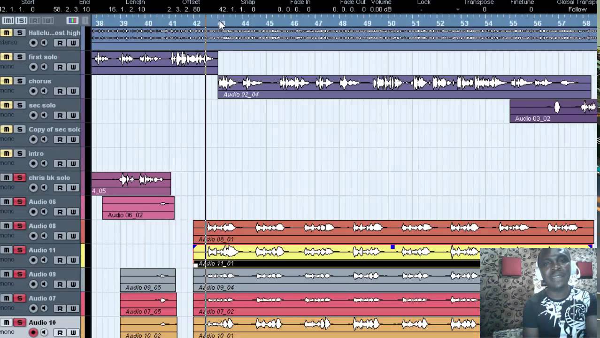This screenshot has width=600, height=338.
Task: Select the Audio 03_02 clip
Action: pos(553,112)
